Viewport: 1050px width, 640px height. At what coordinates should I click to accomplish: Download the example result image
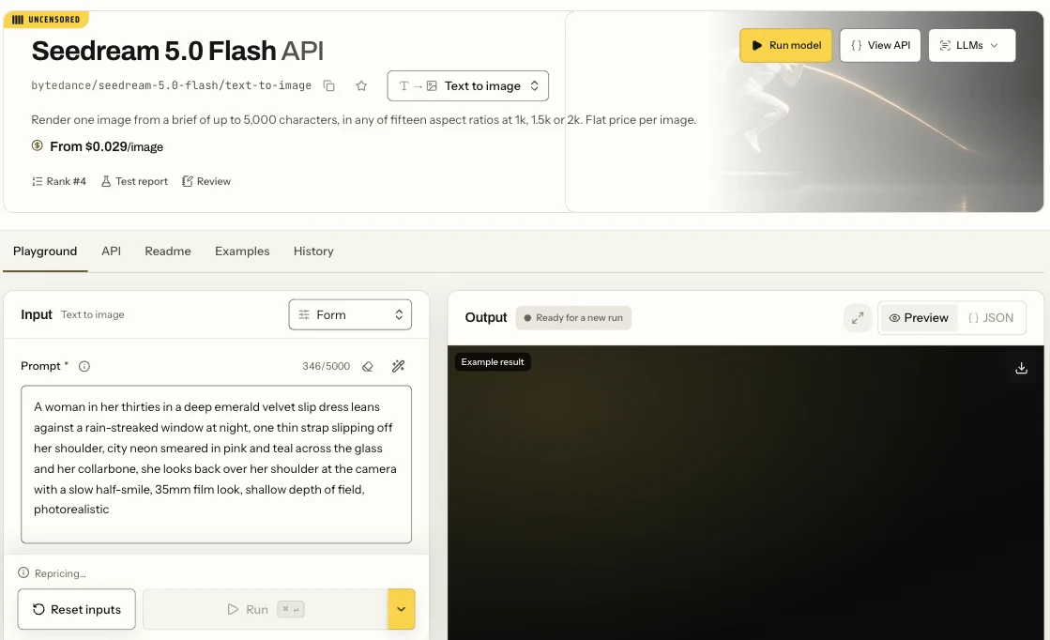1021,368
